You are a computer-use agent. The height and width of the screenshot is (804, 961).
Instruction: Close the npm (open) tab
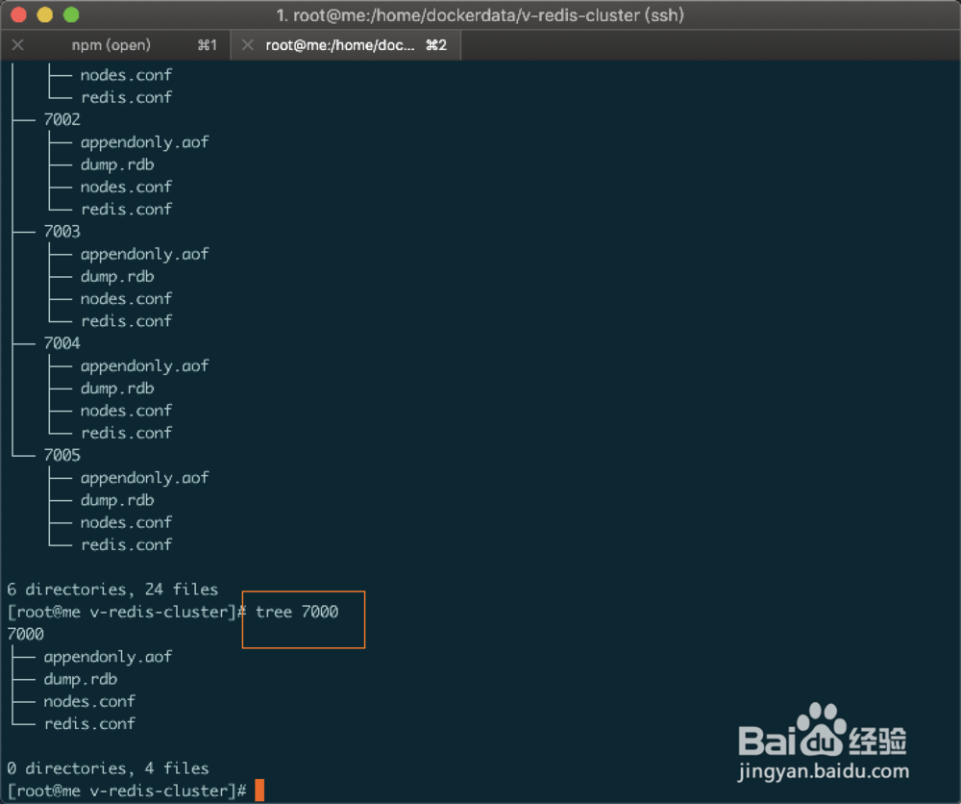coord(17,45)
